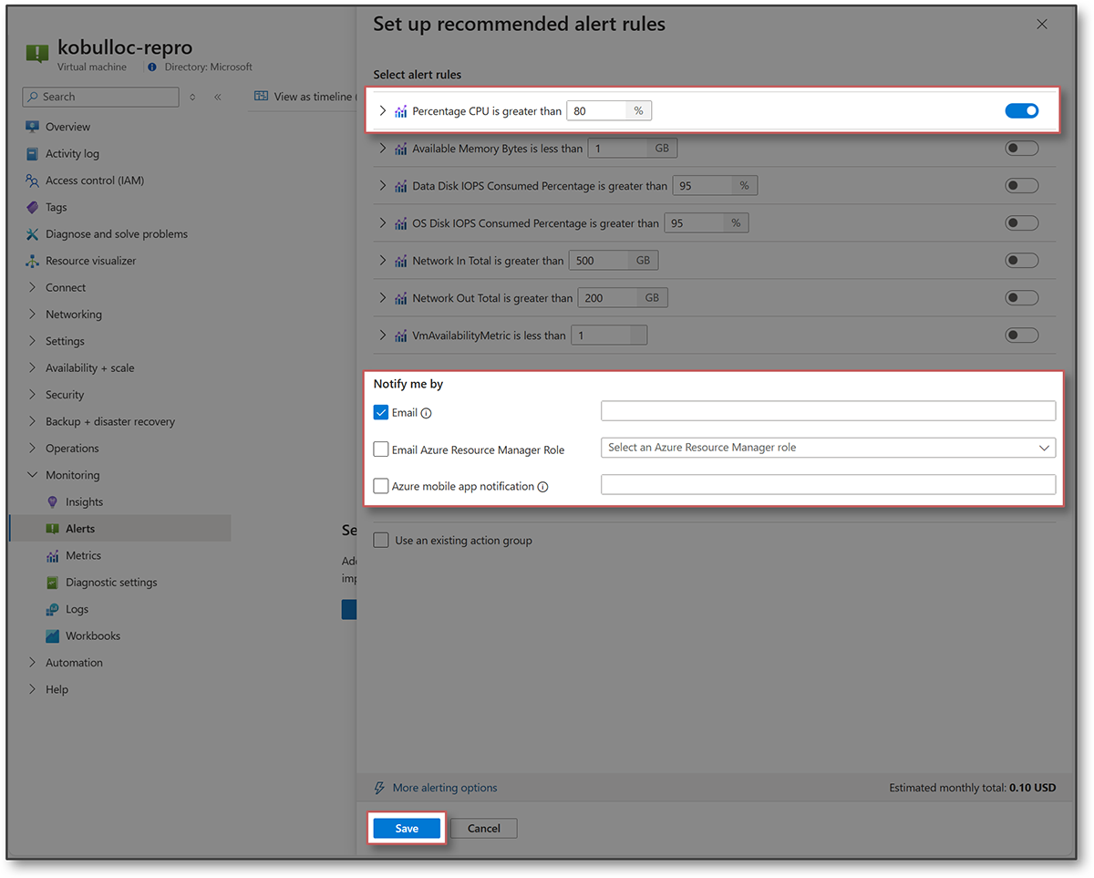Viewport: 1094px width, 878px height.
Task: Disable the Percentage CPU alert toggle
Action: click(1021, 111)
